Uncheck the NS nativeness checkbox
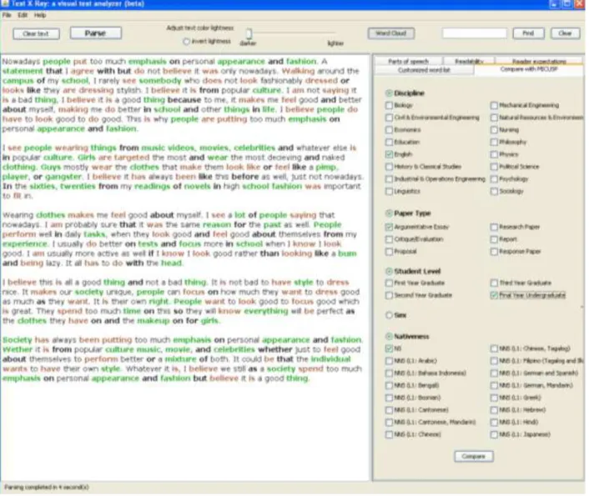Screen dimensions: 589x496 tap(389, 348)
